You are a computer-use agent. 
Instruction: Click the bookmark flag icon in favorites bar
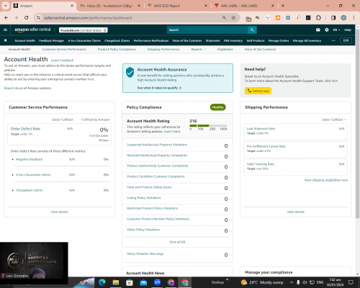6,40
